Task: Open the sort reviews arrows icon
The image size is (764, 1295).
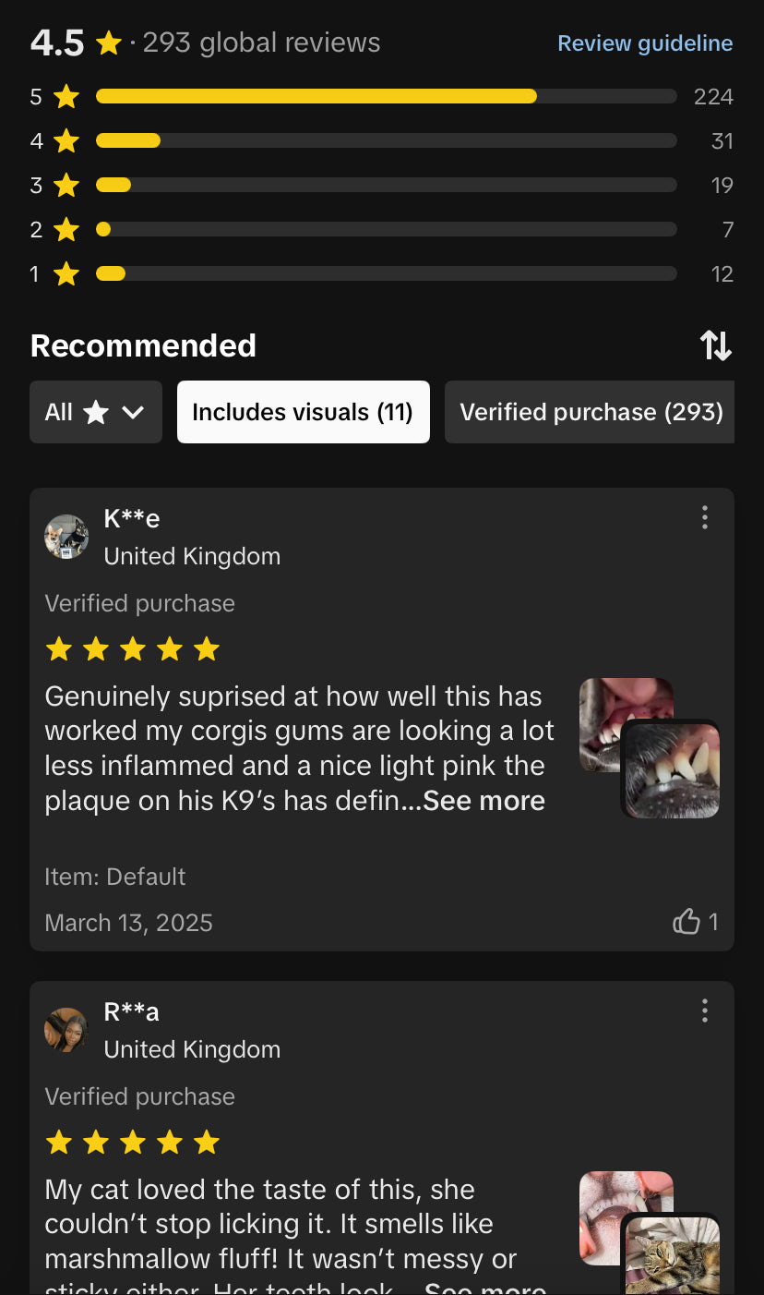Action: point(716,345)
